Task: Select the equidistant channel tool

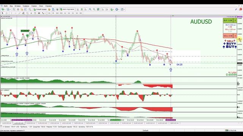Action: click(x=23, y=13)
